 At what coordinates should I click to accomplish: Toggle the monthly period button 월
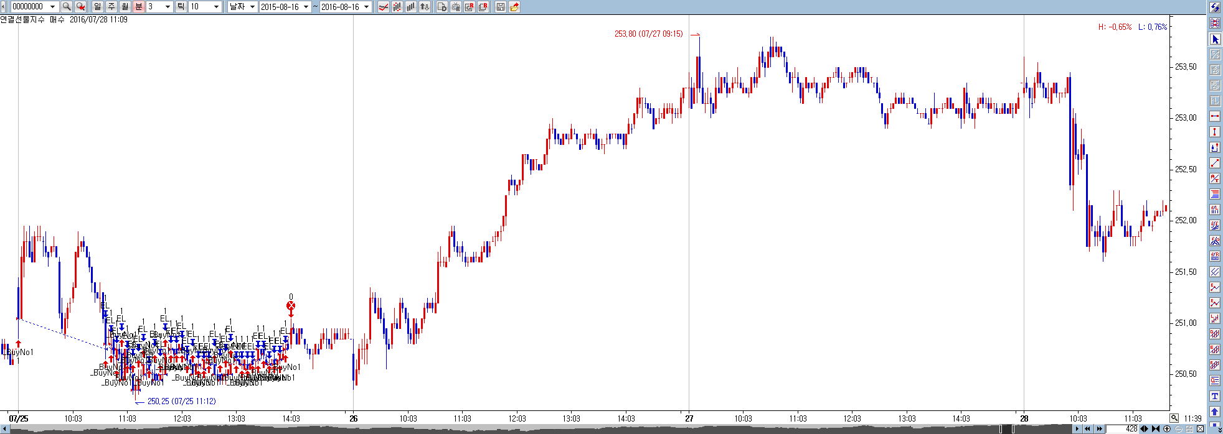point(125,7)
